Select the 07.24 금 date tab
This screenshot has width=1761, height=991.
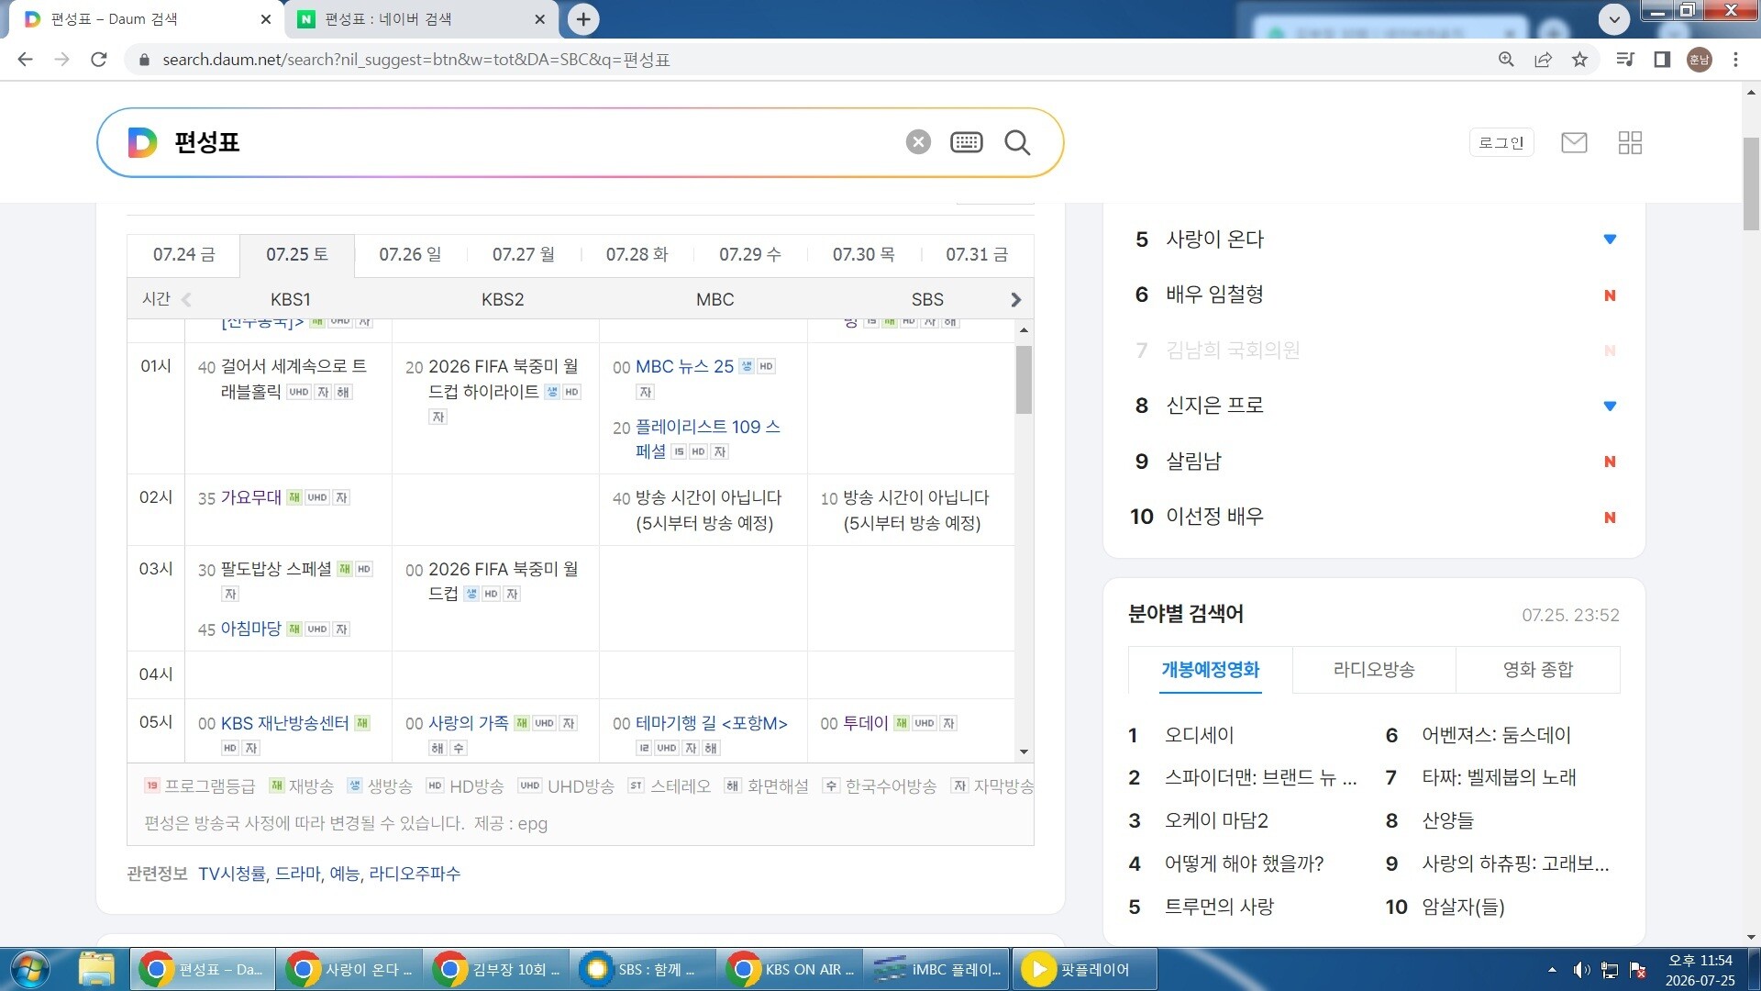pyautogui.click(x=183, y=254)
